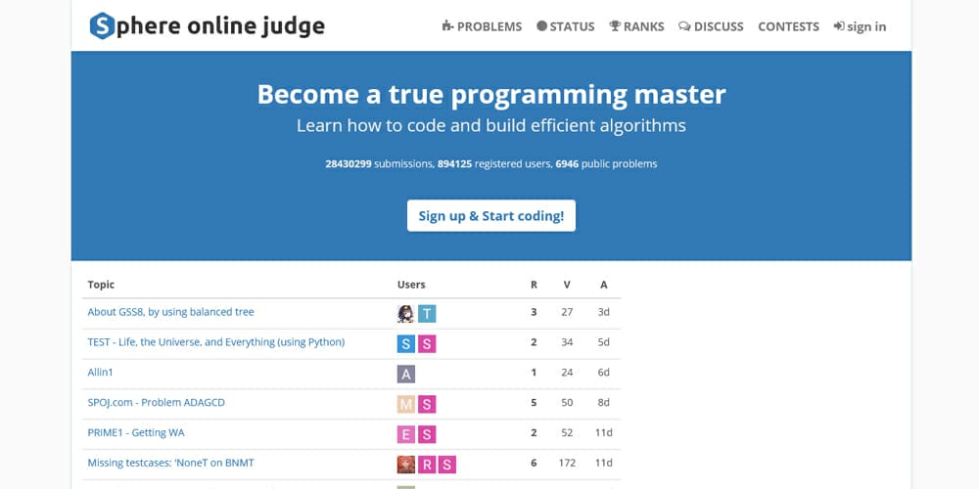Click replies value 5 in ADAGCD row
Screen dimensions: 979x489
pos(534,402)
